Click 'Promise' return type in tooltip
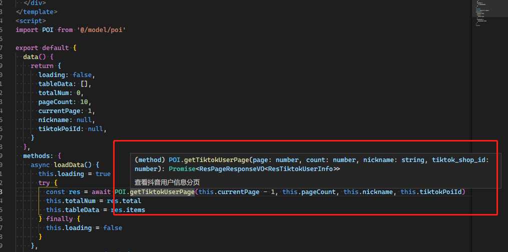This screenshot has width=508, height=252. pyautogui.click(x=182, y=169)
